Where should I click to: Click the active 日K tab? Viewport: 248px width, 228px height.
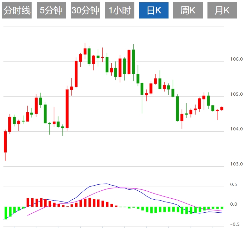pyautogui.click(x=154, y=11)
